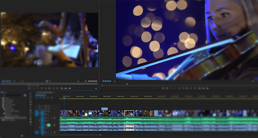
Task: Open Program monitor Fit zoom dropdown
Action: click(x=117, y=81)
